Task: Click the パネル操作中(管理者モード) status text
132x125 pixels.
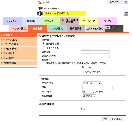Action: point(56,13)
